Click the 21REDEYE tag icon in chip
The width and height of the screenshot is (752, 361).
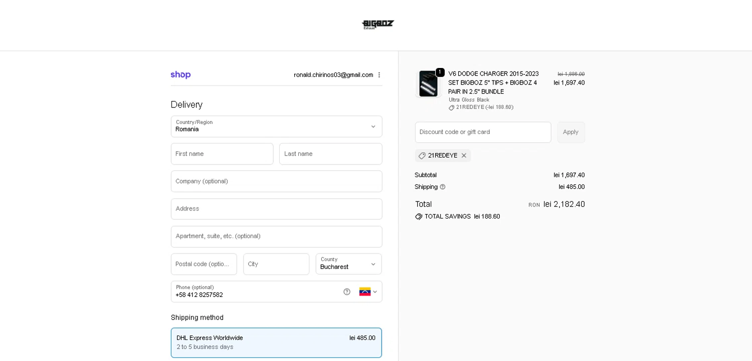pyautogui.click(x=422, y=155)
